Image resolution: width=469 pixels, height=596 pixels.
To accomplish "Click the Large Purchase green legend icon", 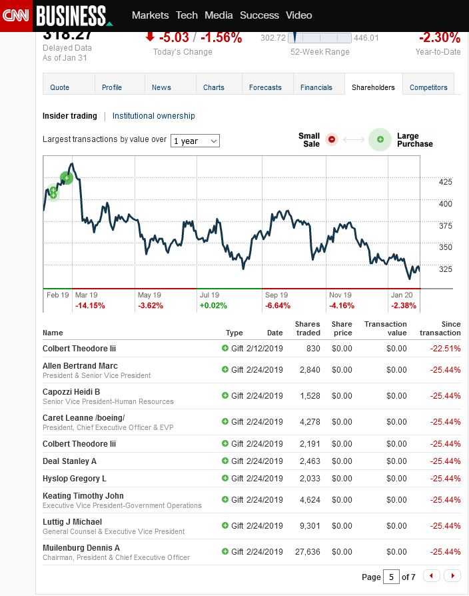I will coord(380,139).
